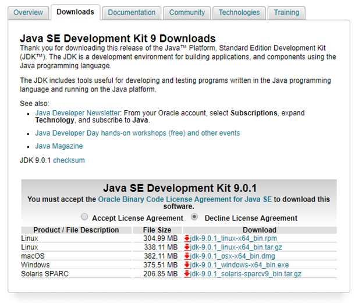Open the Training tab
This screenshot has width=355, height=303.
coord(286,13)
